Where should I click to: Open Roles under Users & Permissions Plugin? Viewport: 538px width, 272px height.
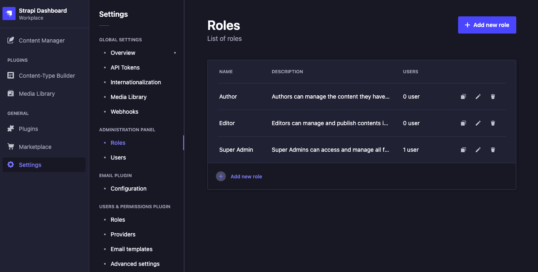118,220
